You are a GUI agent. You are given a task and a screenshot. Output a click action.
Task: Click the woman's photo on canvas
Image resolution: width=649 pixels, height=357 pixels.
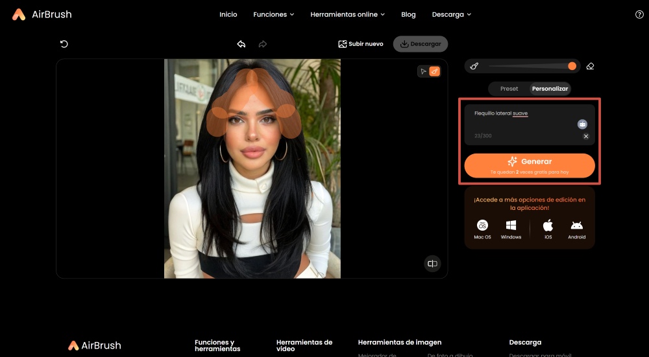(x=252, y=168)
